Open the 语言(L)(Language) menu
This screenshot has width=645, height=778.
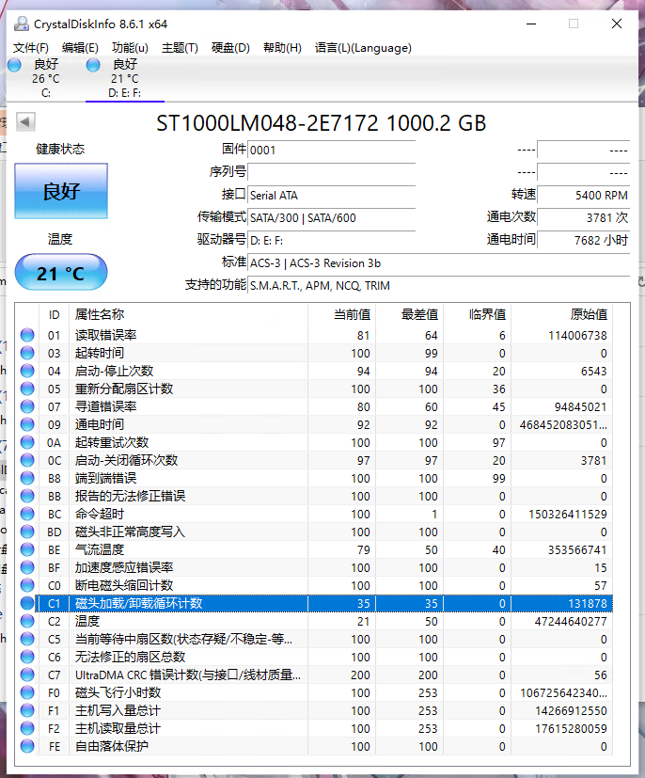(363, 48)
